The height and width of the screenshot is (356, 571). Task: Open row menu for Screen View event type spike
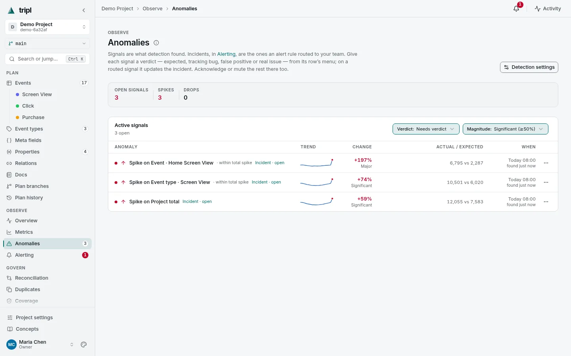pyautogui.click(x=546, y=182)
